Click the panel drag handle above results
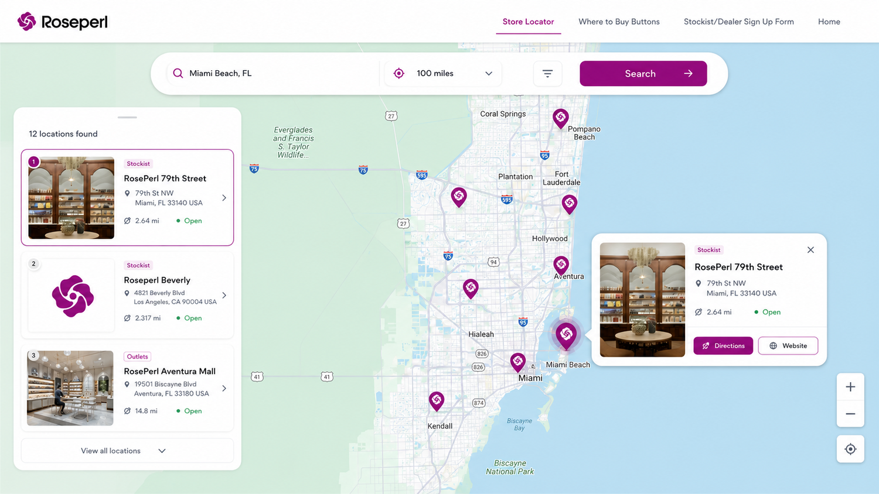The image size is (879, 494). tap(127, 117)
